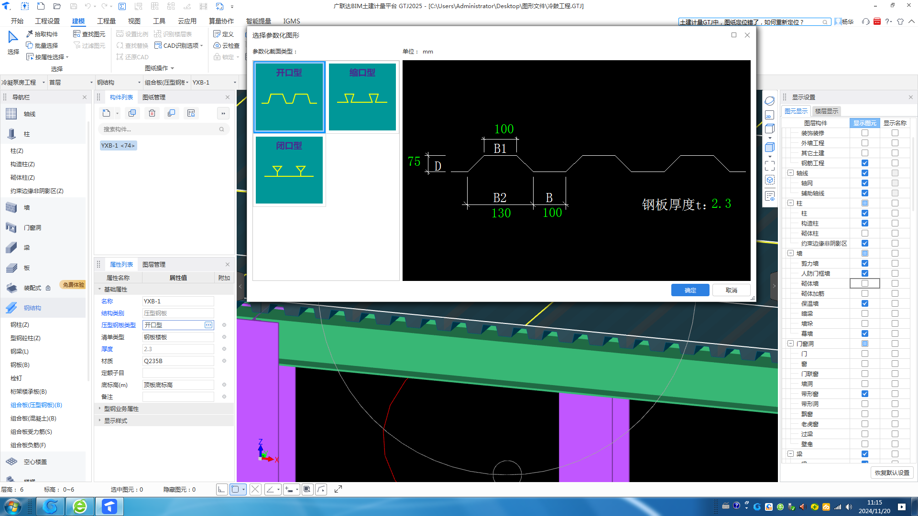Toggle 显示图元 checkbox for 砌体墙

[864, 283]
